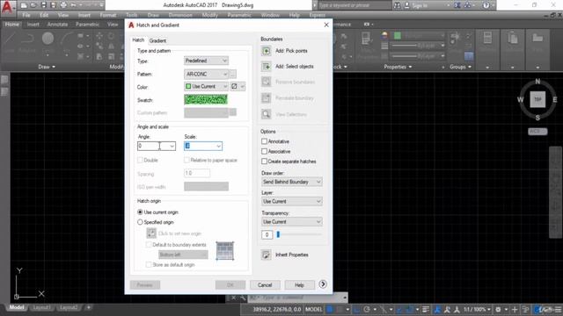Click the add new layout plus tab
This screenshot has height=316, width=563.
(88, 307)
